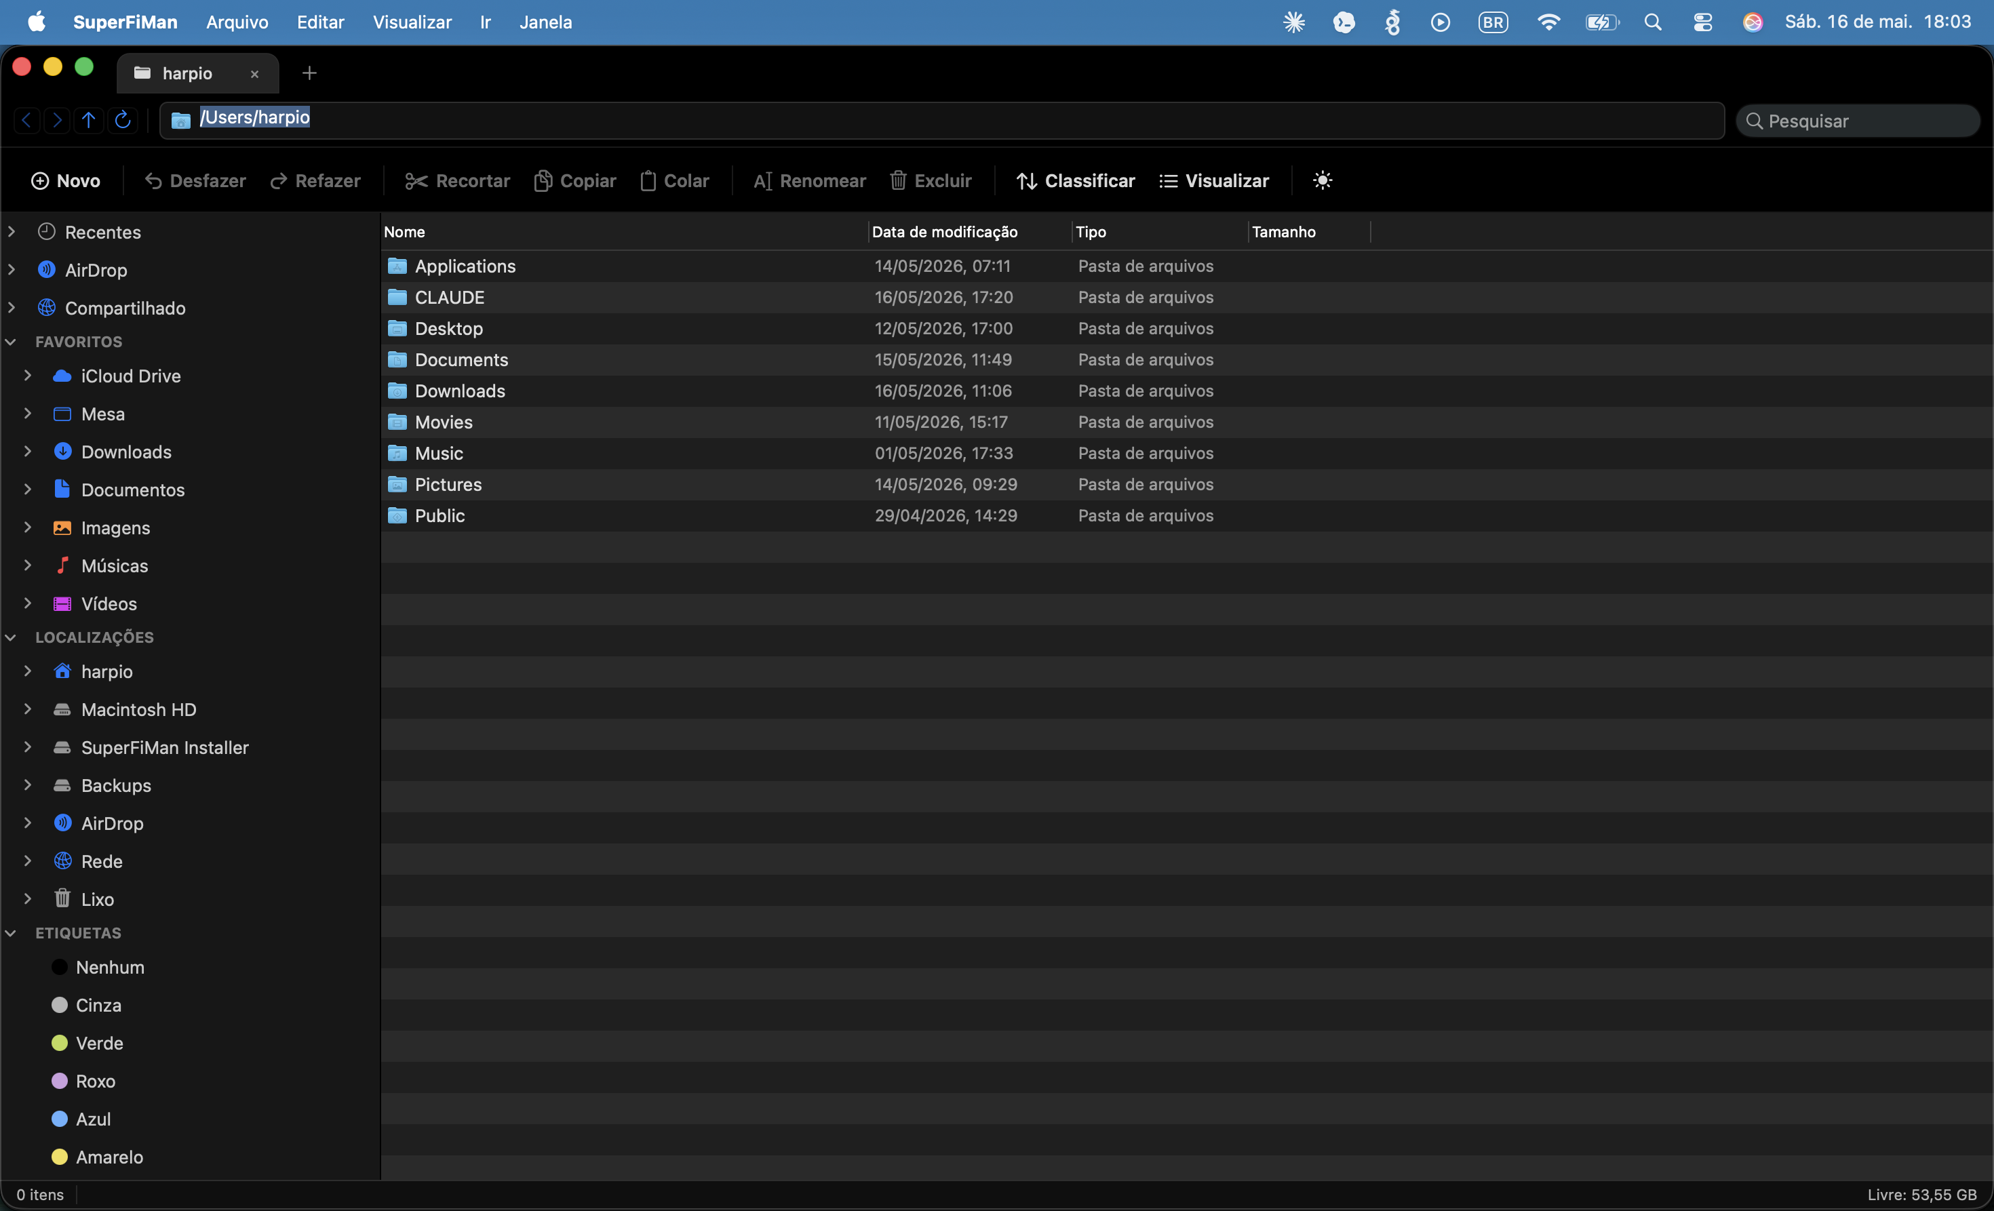The image size is (1994, 1211).
Task: Expand the Recentes sidebar item
Action: pos(12,231)
